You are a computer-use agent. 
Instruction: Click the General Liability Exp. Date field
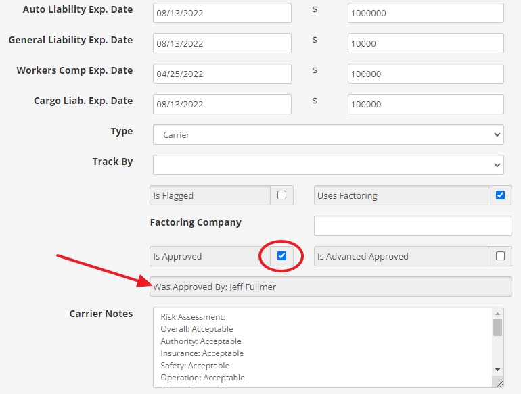(x=222, y=43)
